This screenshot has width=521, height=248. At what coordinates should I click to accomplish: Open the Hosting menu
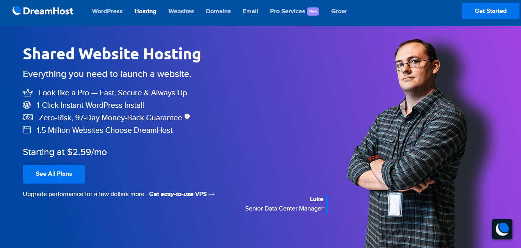pos(145,11)
